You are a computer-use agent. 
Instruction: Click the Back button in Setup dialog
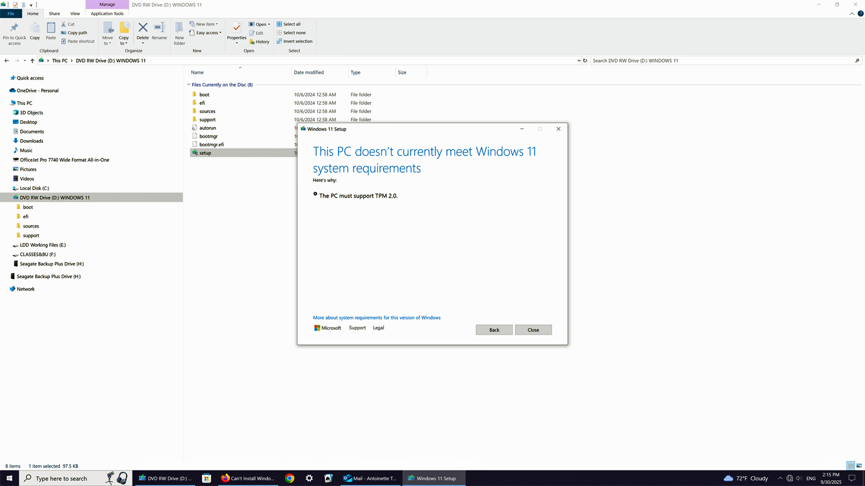coord(494,330)
